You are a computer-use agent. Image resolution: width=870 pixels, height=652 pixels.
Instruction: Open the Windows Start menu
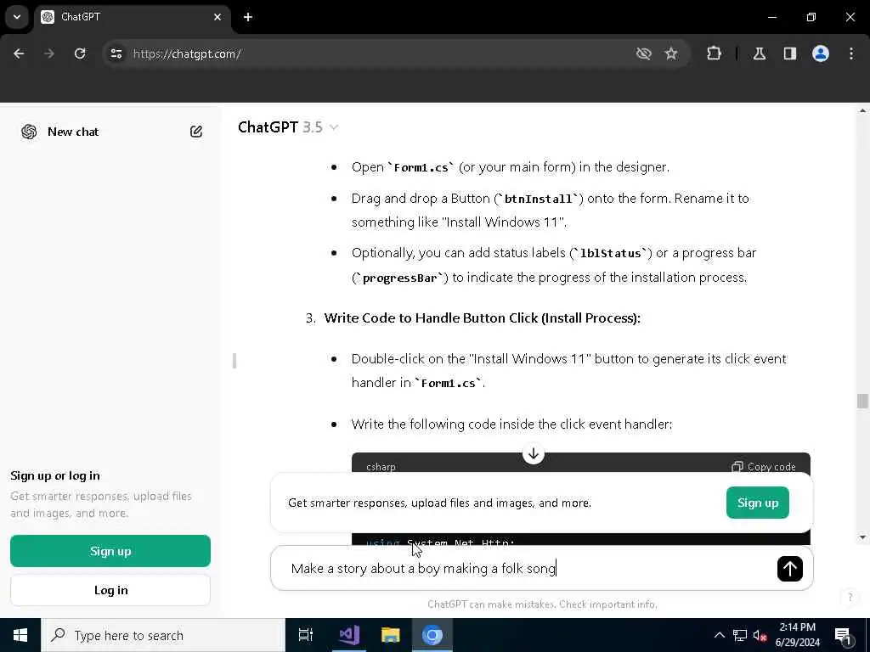tap(20, 635)
